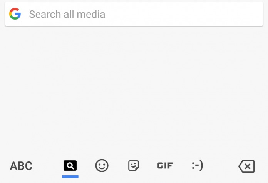Switch back to the ABC keyboard
Screen dimensions: 268x183
click(x=21, y=166)
